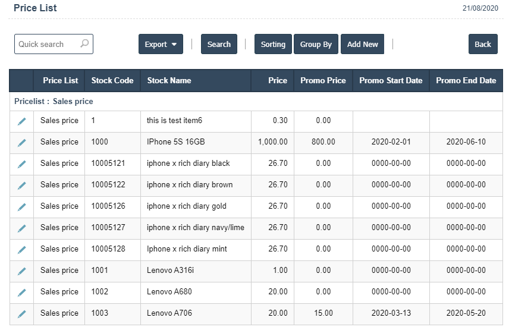Viewport: 512px width, 330px height.
Task: Click edit icon for Lenovo A316i
Action: [22, 271]
